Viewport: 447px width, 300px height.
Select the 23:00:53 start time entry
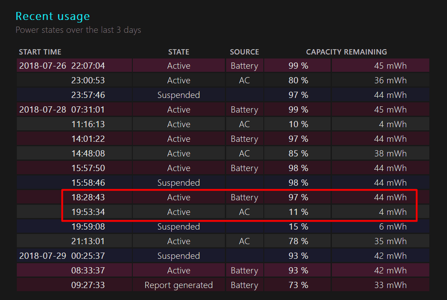88,80
